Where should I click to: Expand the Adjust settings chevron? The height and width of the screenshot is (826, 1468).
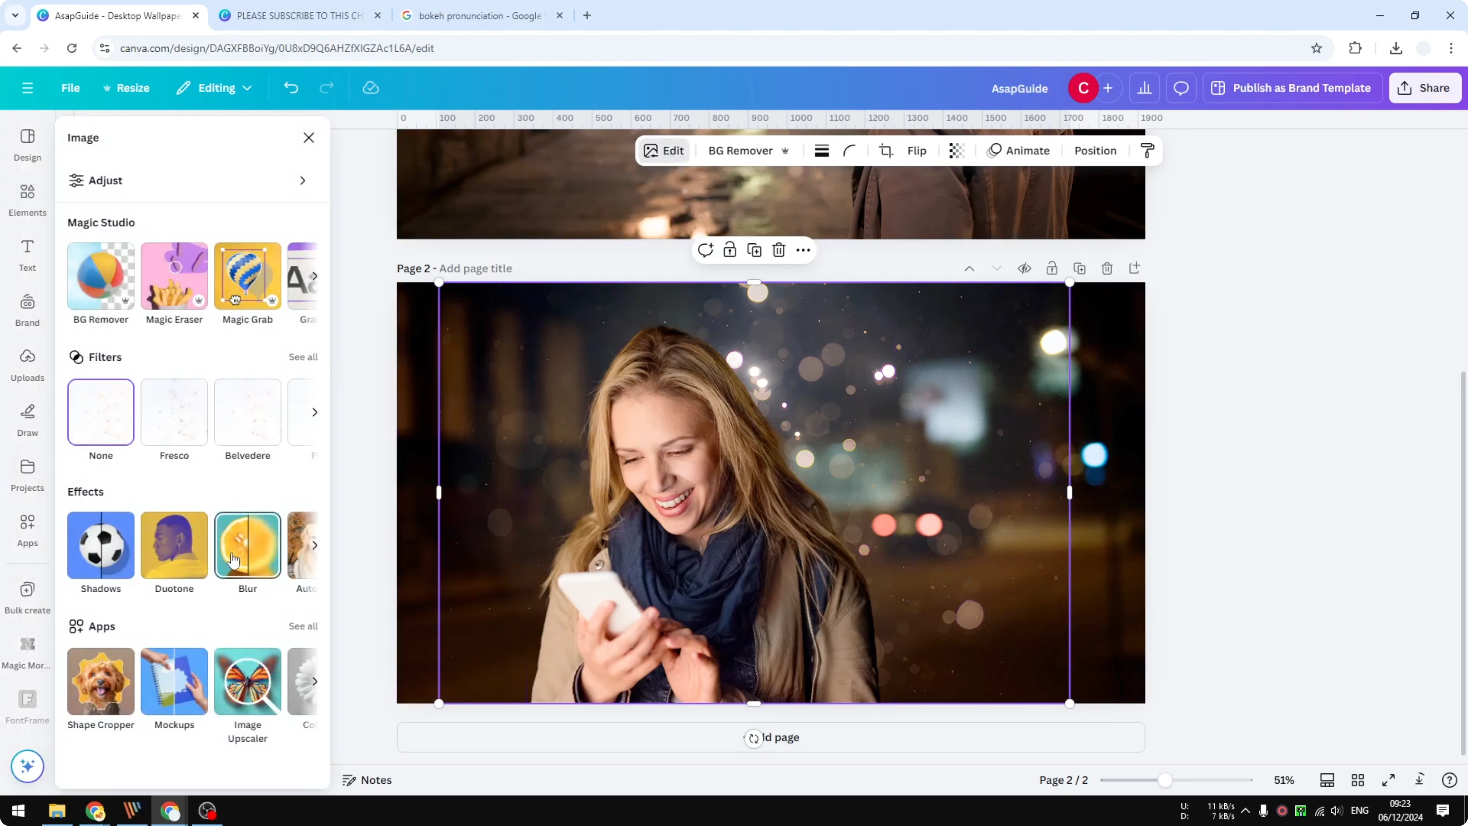pyautogui.click(x=303, y=180)
